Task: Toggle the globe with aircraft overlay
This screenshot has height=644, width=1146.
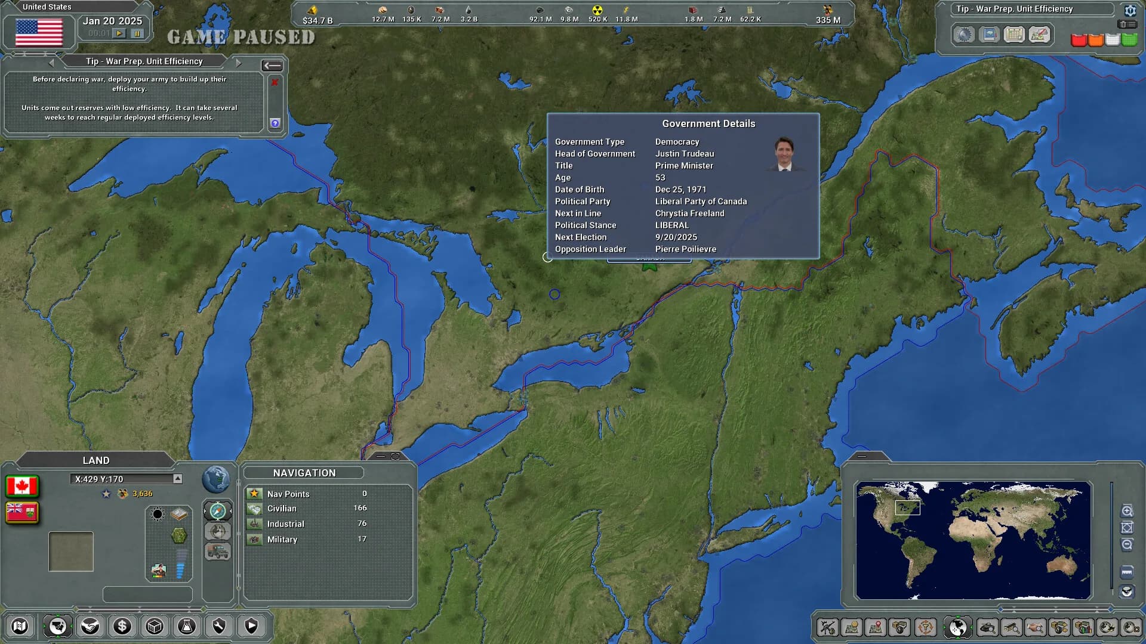Action: (x=1107, y=627)
